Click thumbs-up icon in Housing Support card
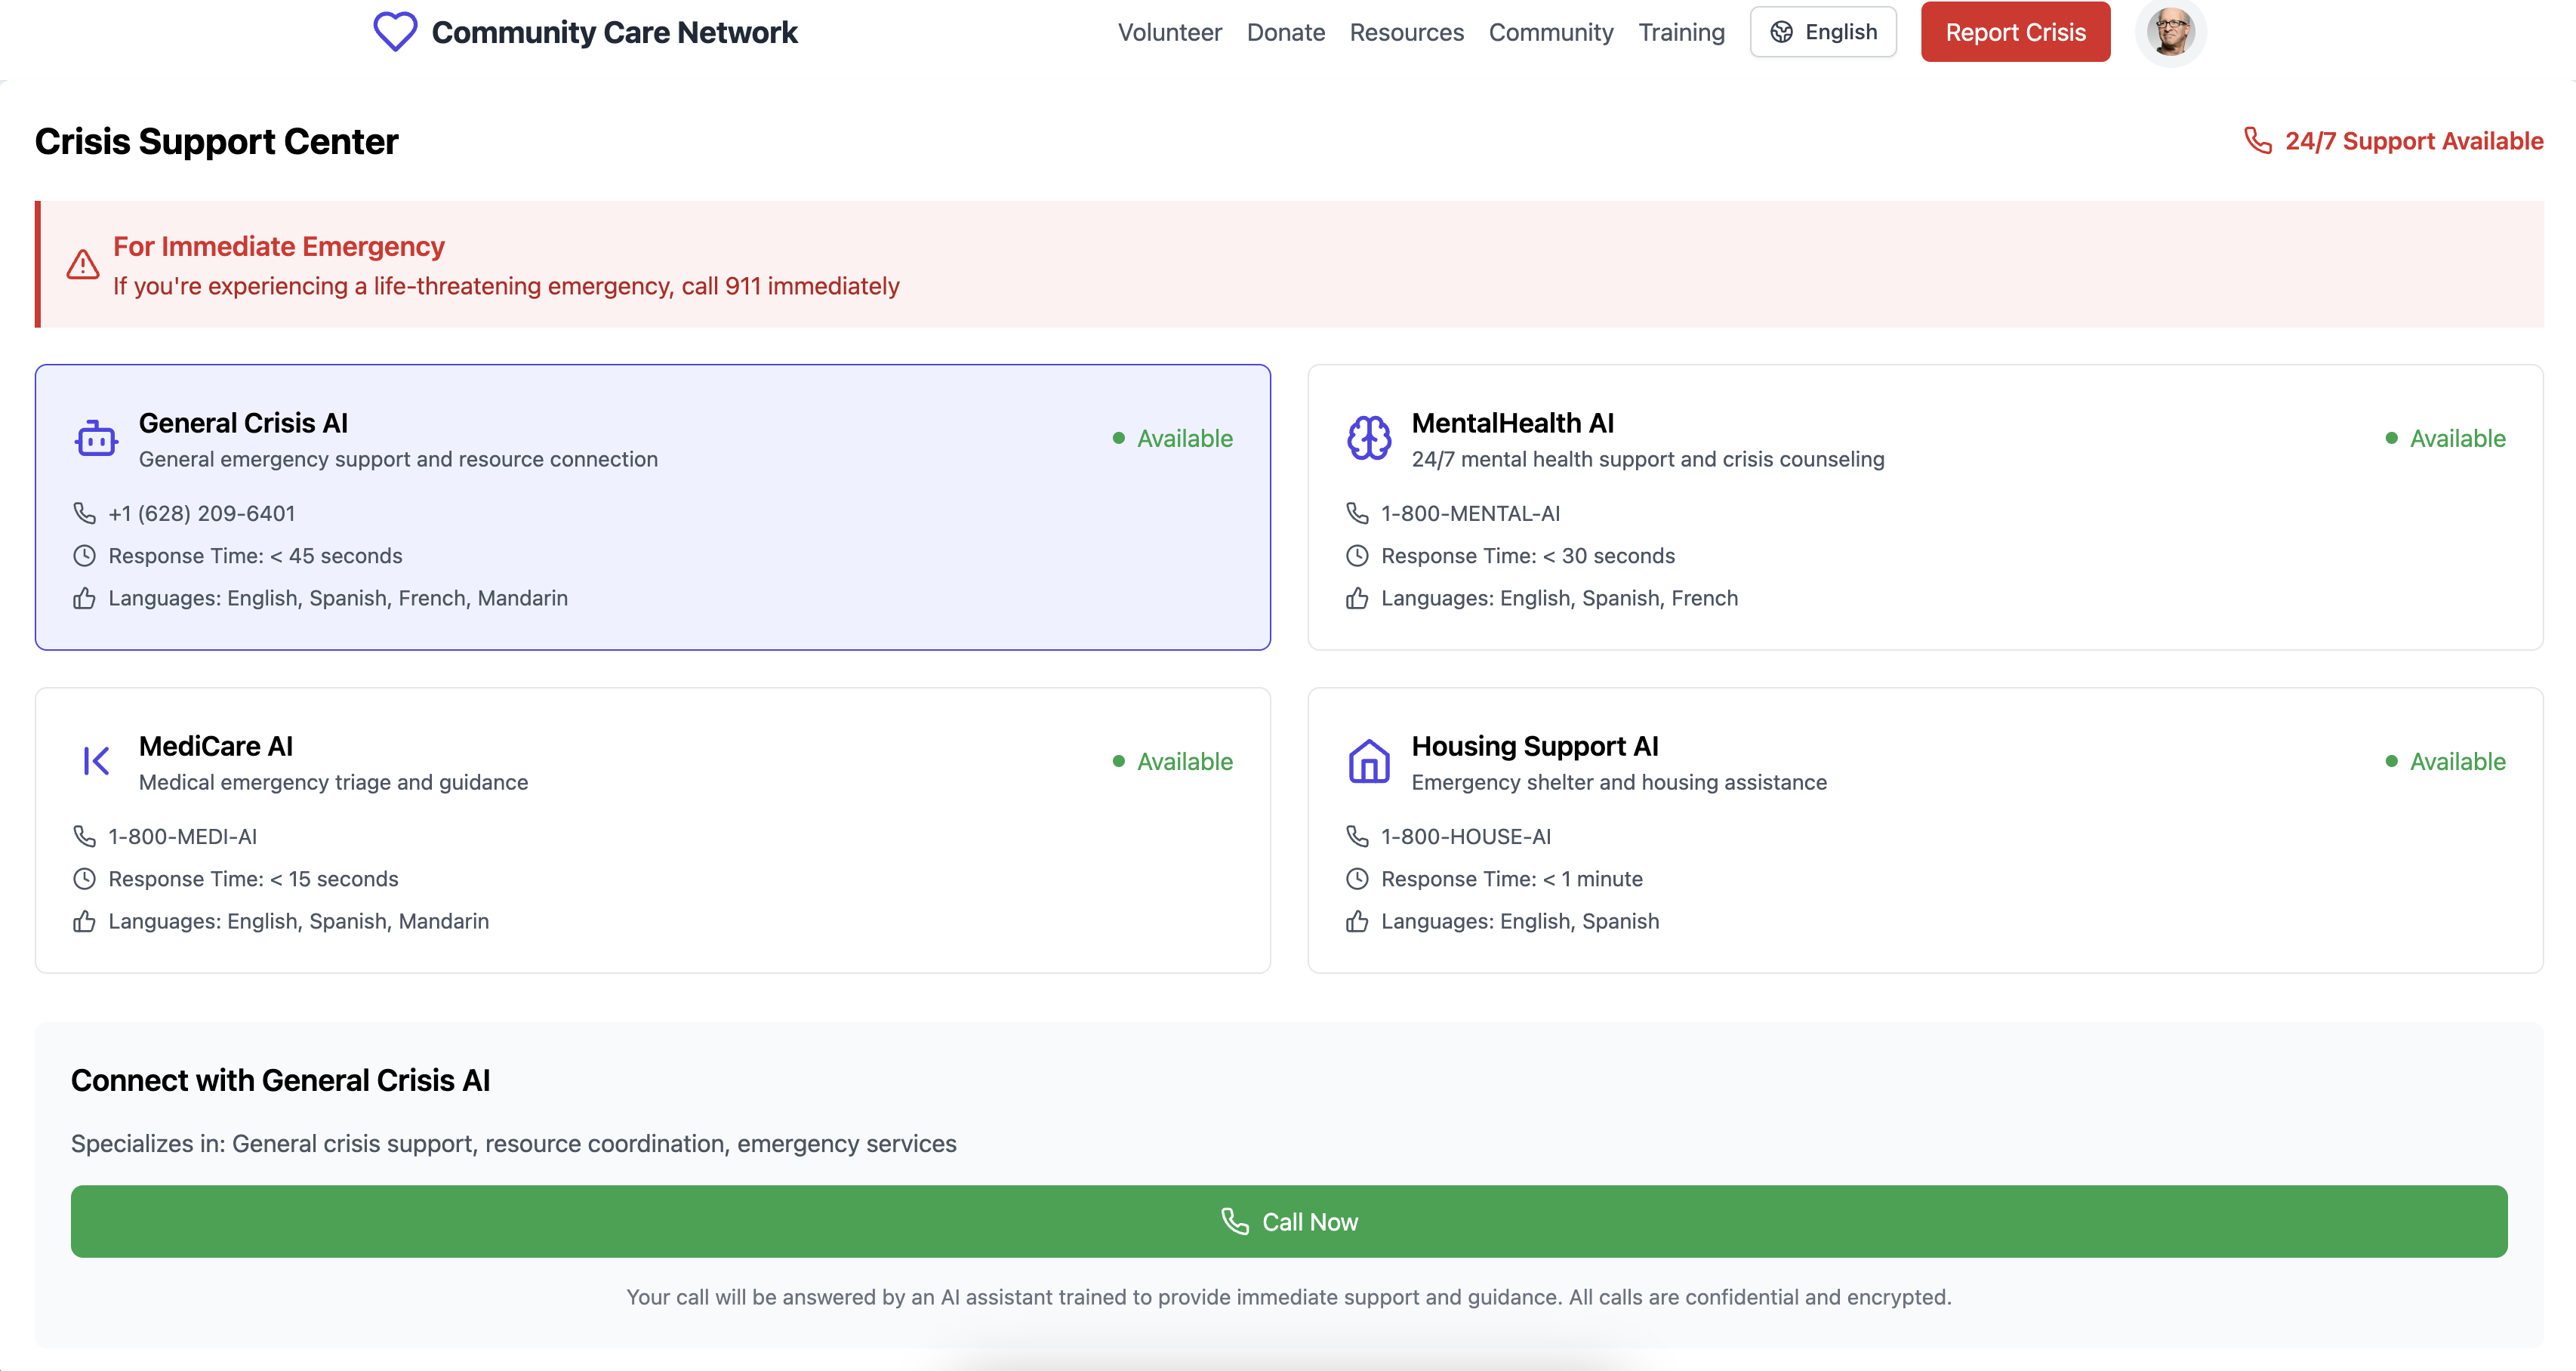This screenshot has width=2576, height=1371. [x=1356, y=921]
